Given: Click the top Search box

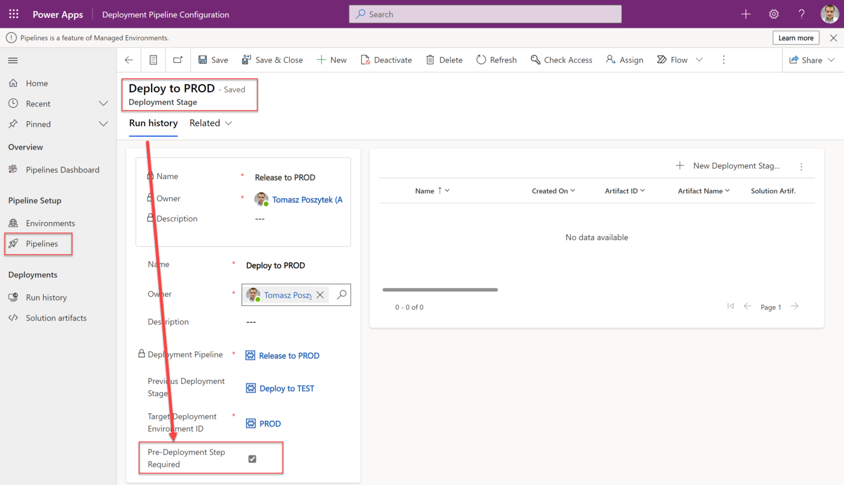Looking at the screenshot, I should (x=485, y=14).
